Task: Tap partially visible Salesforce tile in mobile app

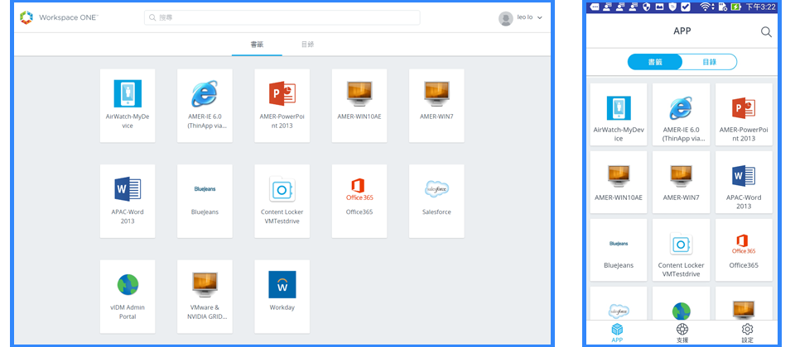Action: point(619,303)
